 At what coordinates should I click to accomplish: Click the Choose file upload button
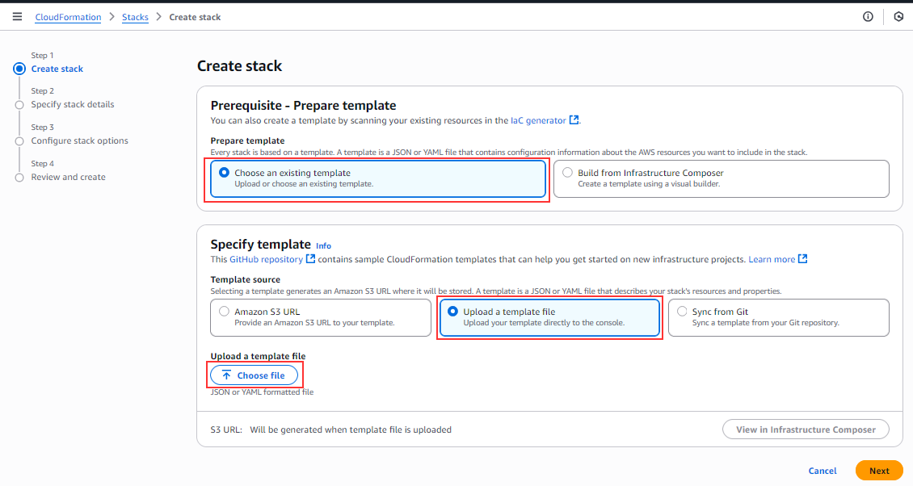point(254,375)
